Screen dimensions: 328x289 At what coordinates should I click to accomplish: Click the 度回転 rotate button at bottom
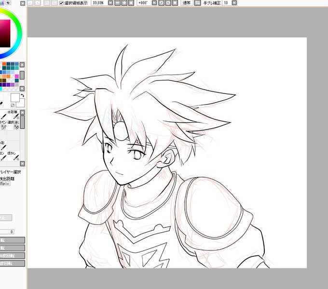(x=13, y=263)
